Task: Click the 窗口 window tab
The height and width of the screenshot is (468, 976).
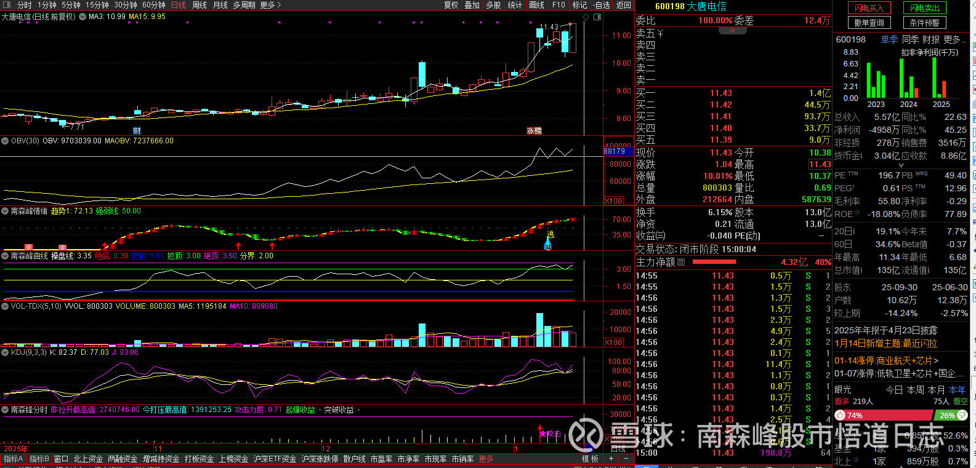Action: pyautogui.click(x=61, y=459)
